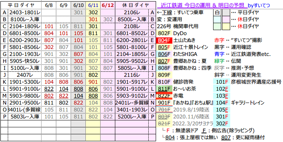Select the red 6/12 column header
The width and height of the screenshot is (283, 142).
point(108,5)
